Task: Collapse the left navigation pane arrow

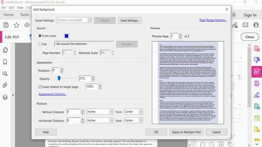Action: coord(13,95)
